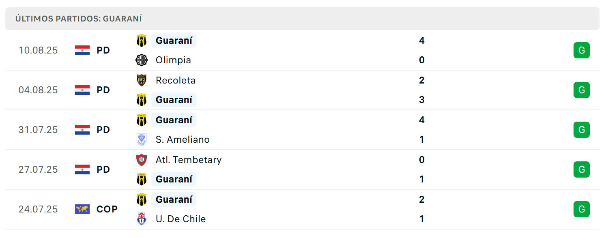606x238 pixels.
Task: Click the U. De Chile crest icon
Action: pyautogui.click(x=142, y=219)
